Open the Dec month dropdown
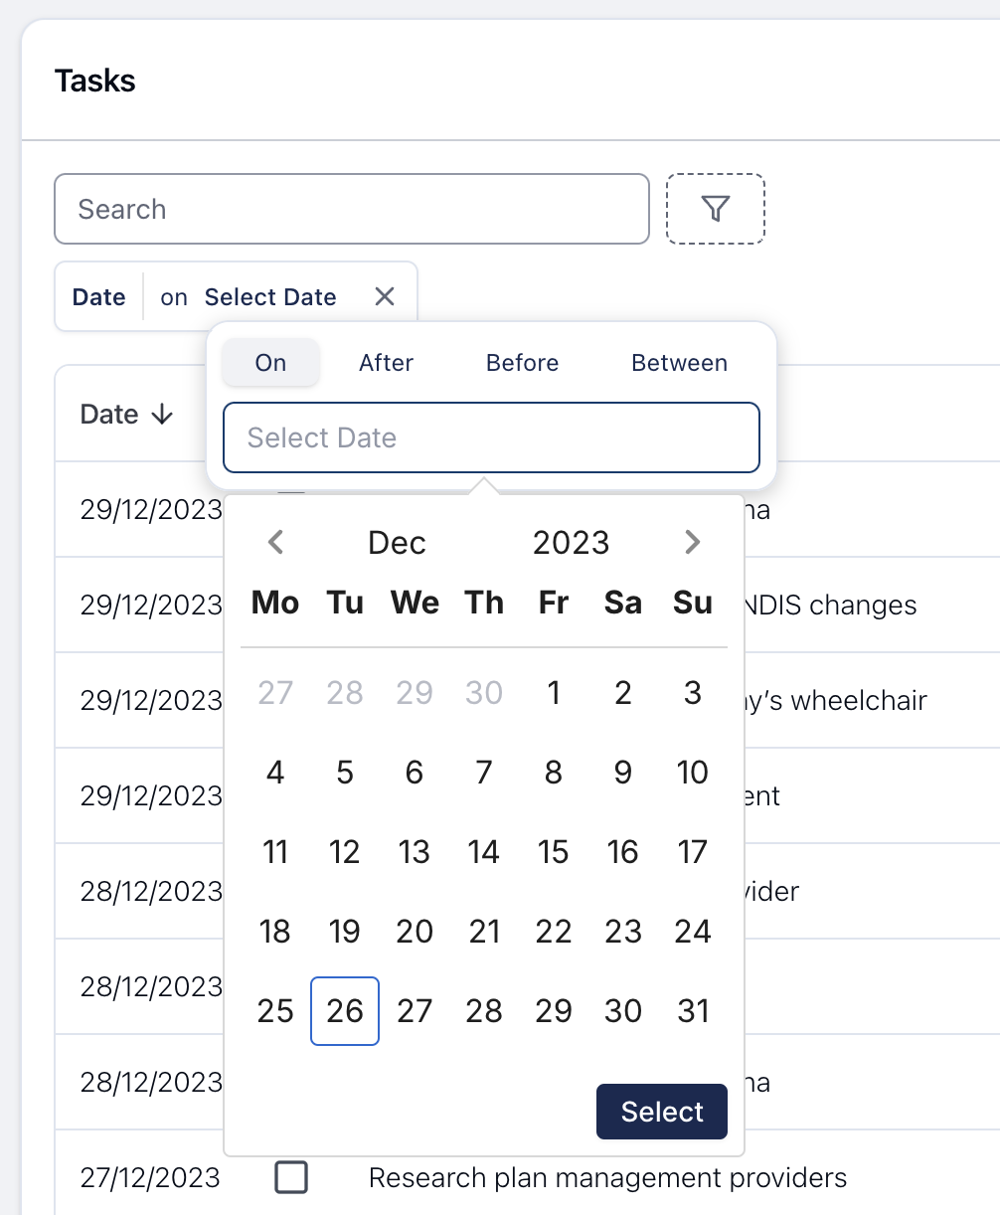Image resolution: width=1000 pixels, height=1215 pixels. click(x=397, y=542)
